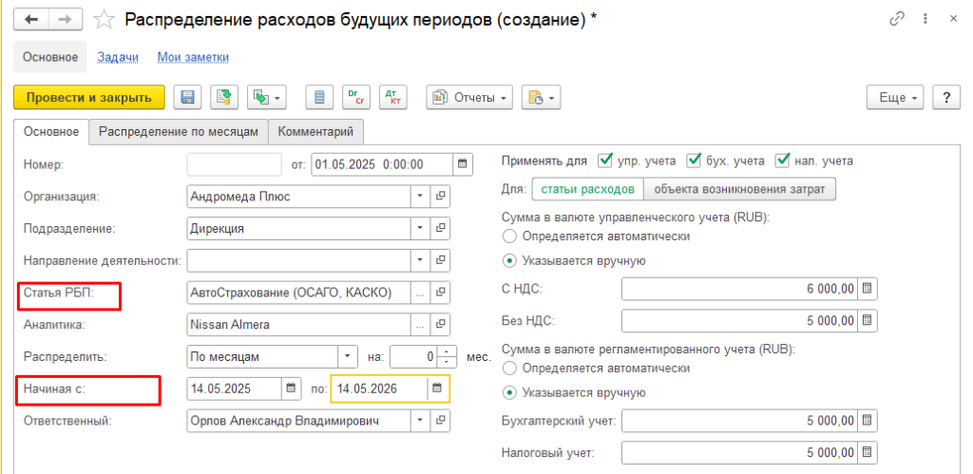The height and width of the screenshot is (474, 973).
Task: Open the Комментарий tab
Action: [316, 132]
